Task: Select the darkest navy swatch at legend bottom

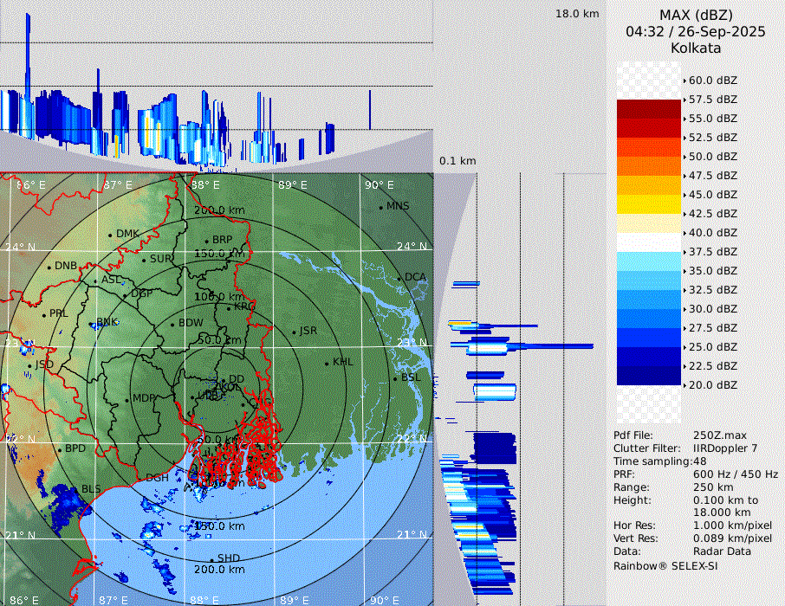Action: tap(649, 376)
